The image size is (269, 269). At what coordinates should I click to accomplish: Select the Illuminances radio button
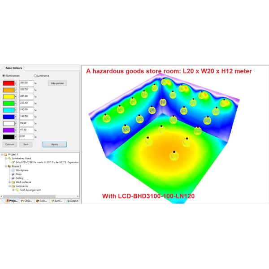(x=4, y=76)
